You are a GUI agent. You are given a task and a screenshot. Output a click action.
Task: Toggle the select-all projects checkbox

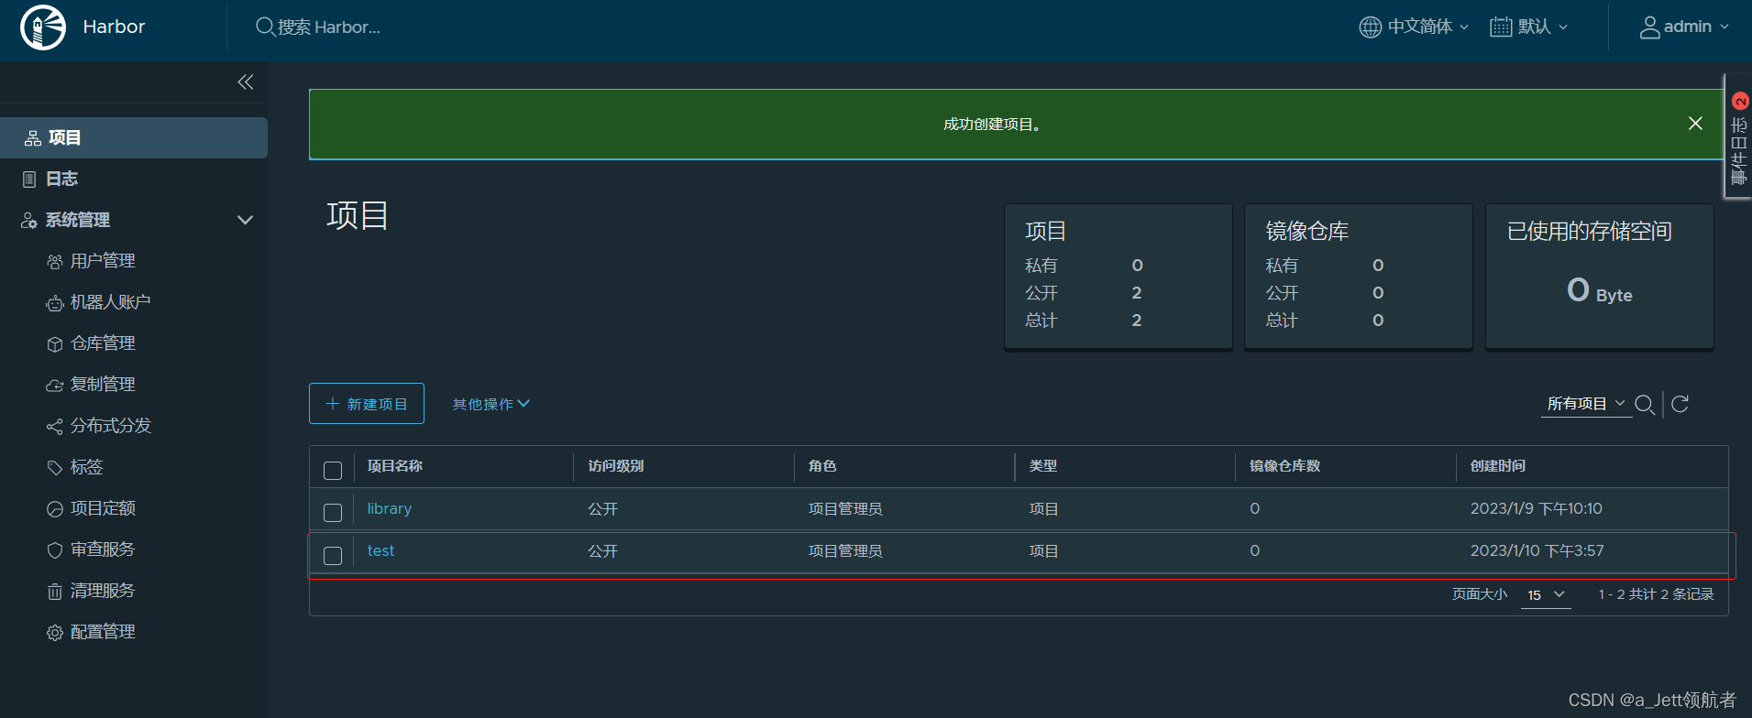pos(333,471)
